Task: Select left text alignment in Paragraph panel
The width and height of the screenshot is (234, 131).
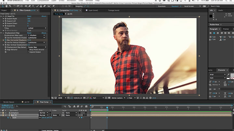Action: coord(211,33)
